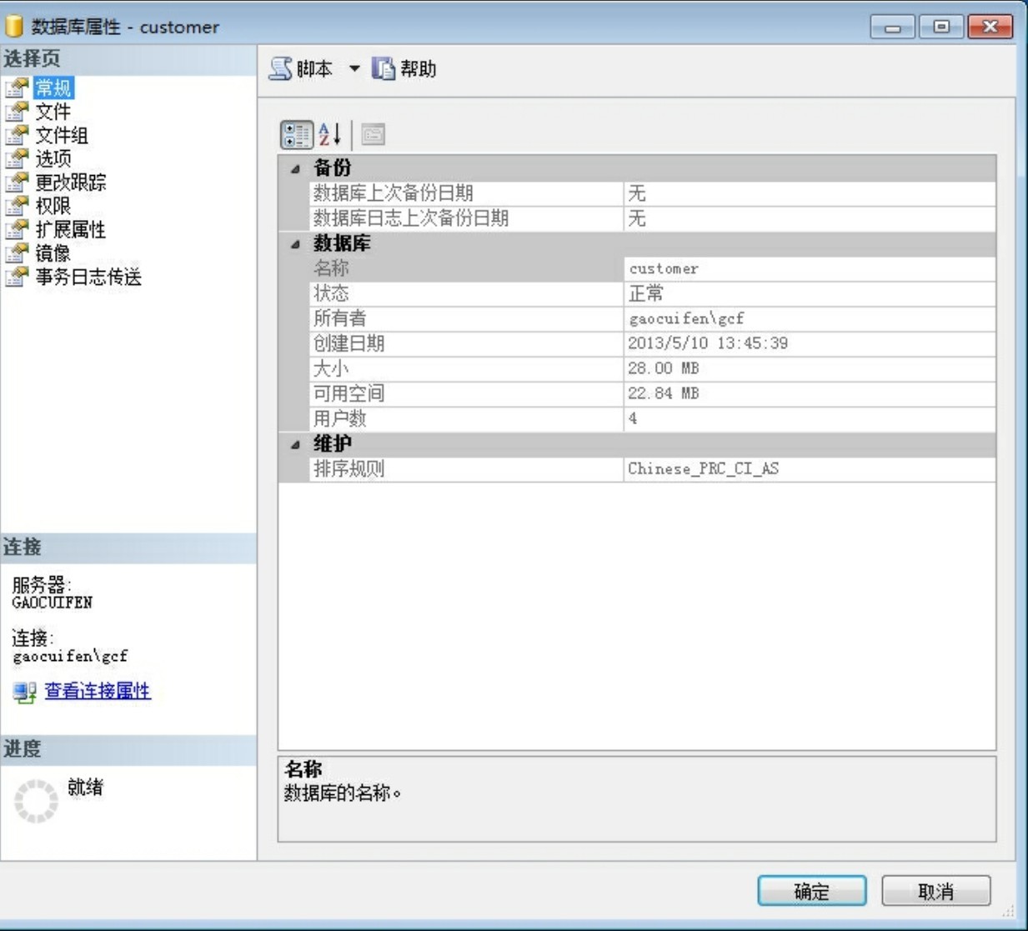Open the 脚本 dropdown arrow
Screen dimensions: 1028x931
(354, 69)
